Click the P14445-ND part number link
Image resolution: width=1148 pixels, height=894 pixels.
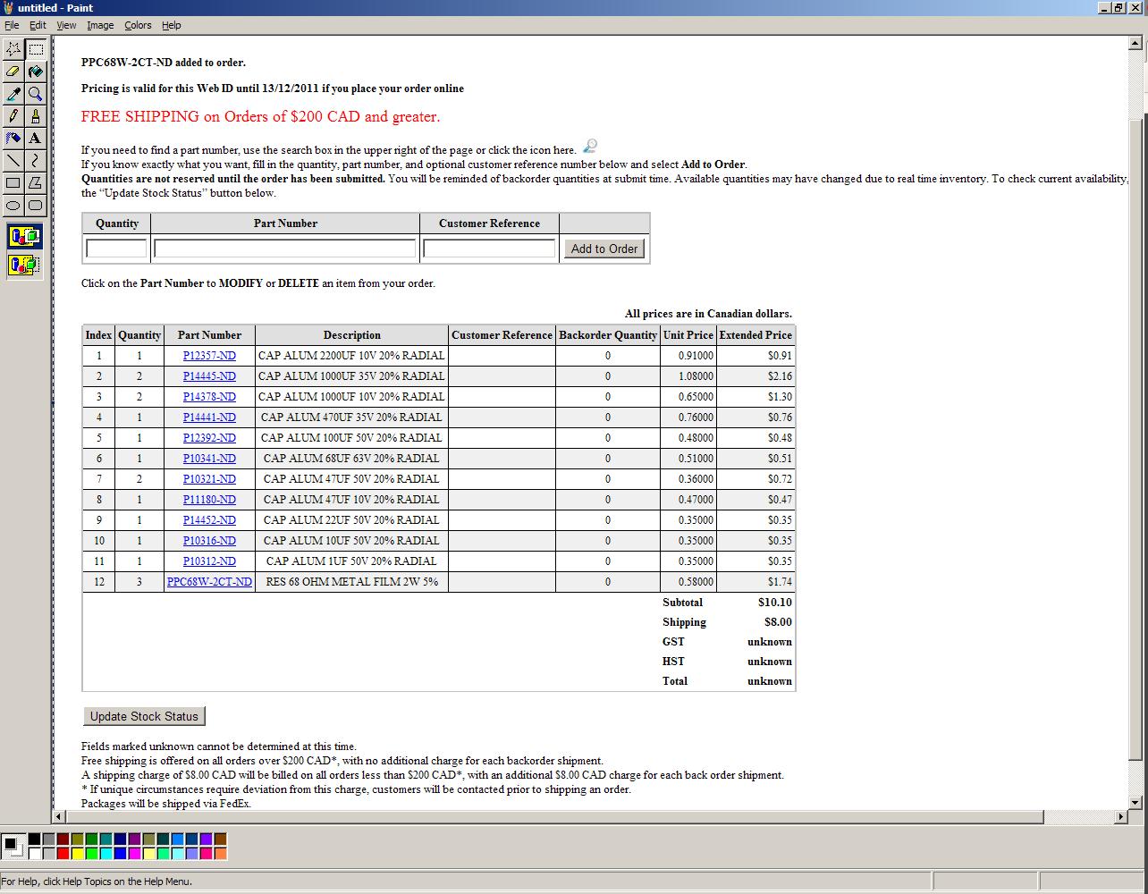[x=209, y=376]
